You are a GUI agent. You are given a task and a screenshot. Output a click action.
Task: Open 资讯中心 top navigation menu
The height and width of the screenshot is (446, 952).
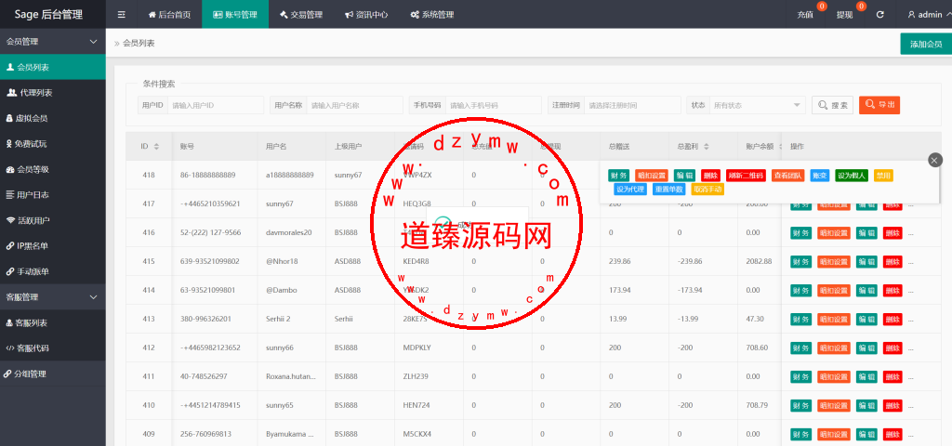(x=366, y=15)
